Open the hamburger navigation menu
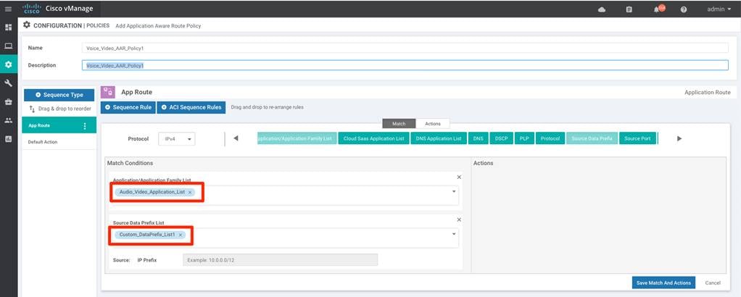 click(8, 9)
